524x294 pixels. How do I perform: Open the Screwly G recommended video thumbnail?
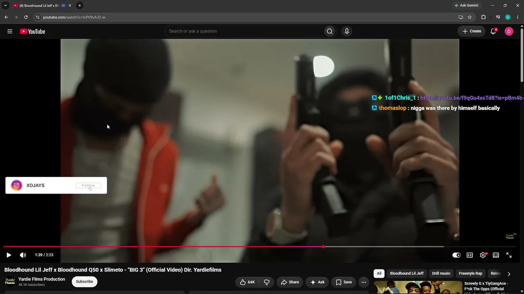click(x=418, y=287)
